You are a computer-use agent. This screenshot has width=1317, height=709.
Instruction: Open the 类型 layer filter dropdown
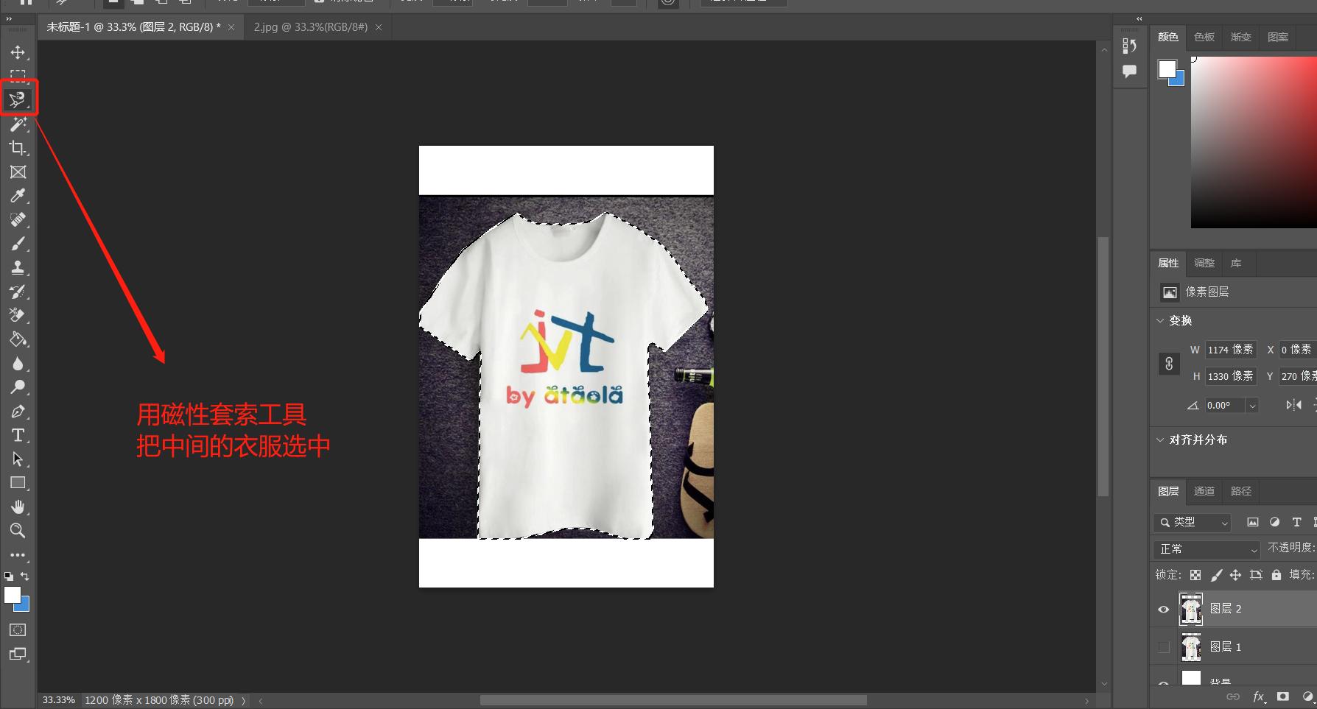pyautogui.click(x=1193, y=522)
